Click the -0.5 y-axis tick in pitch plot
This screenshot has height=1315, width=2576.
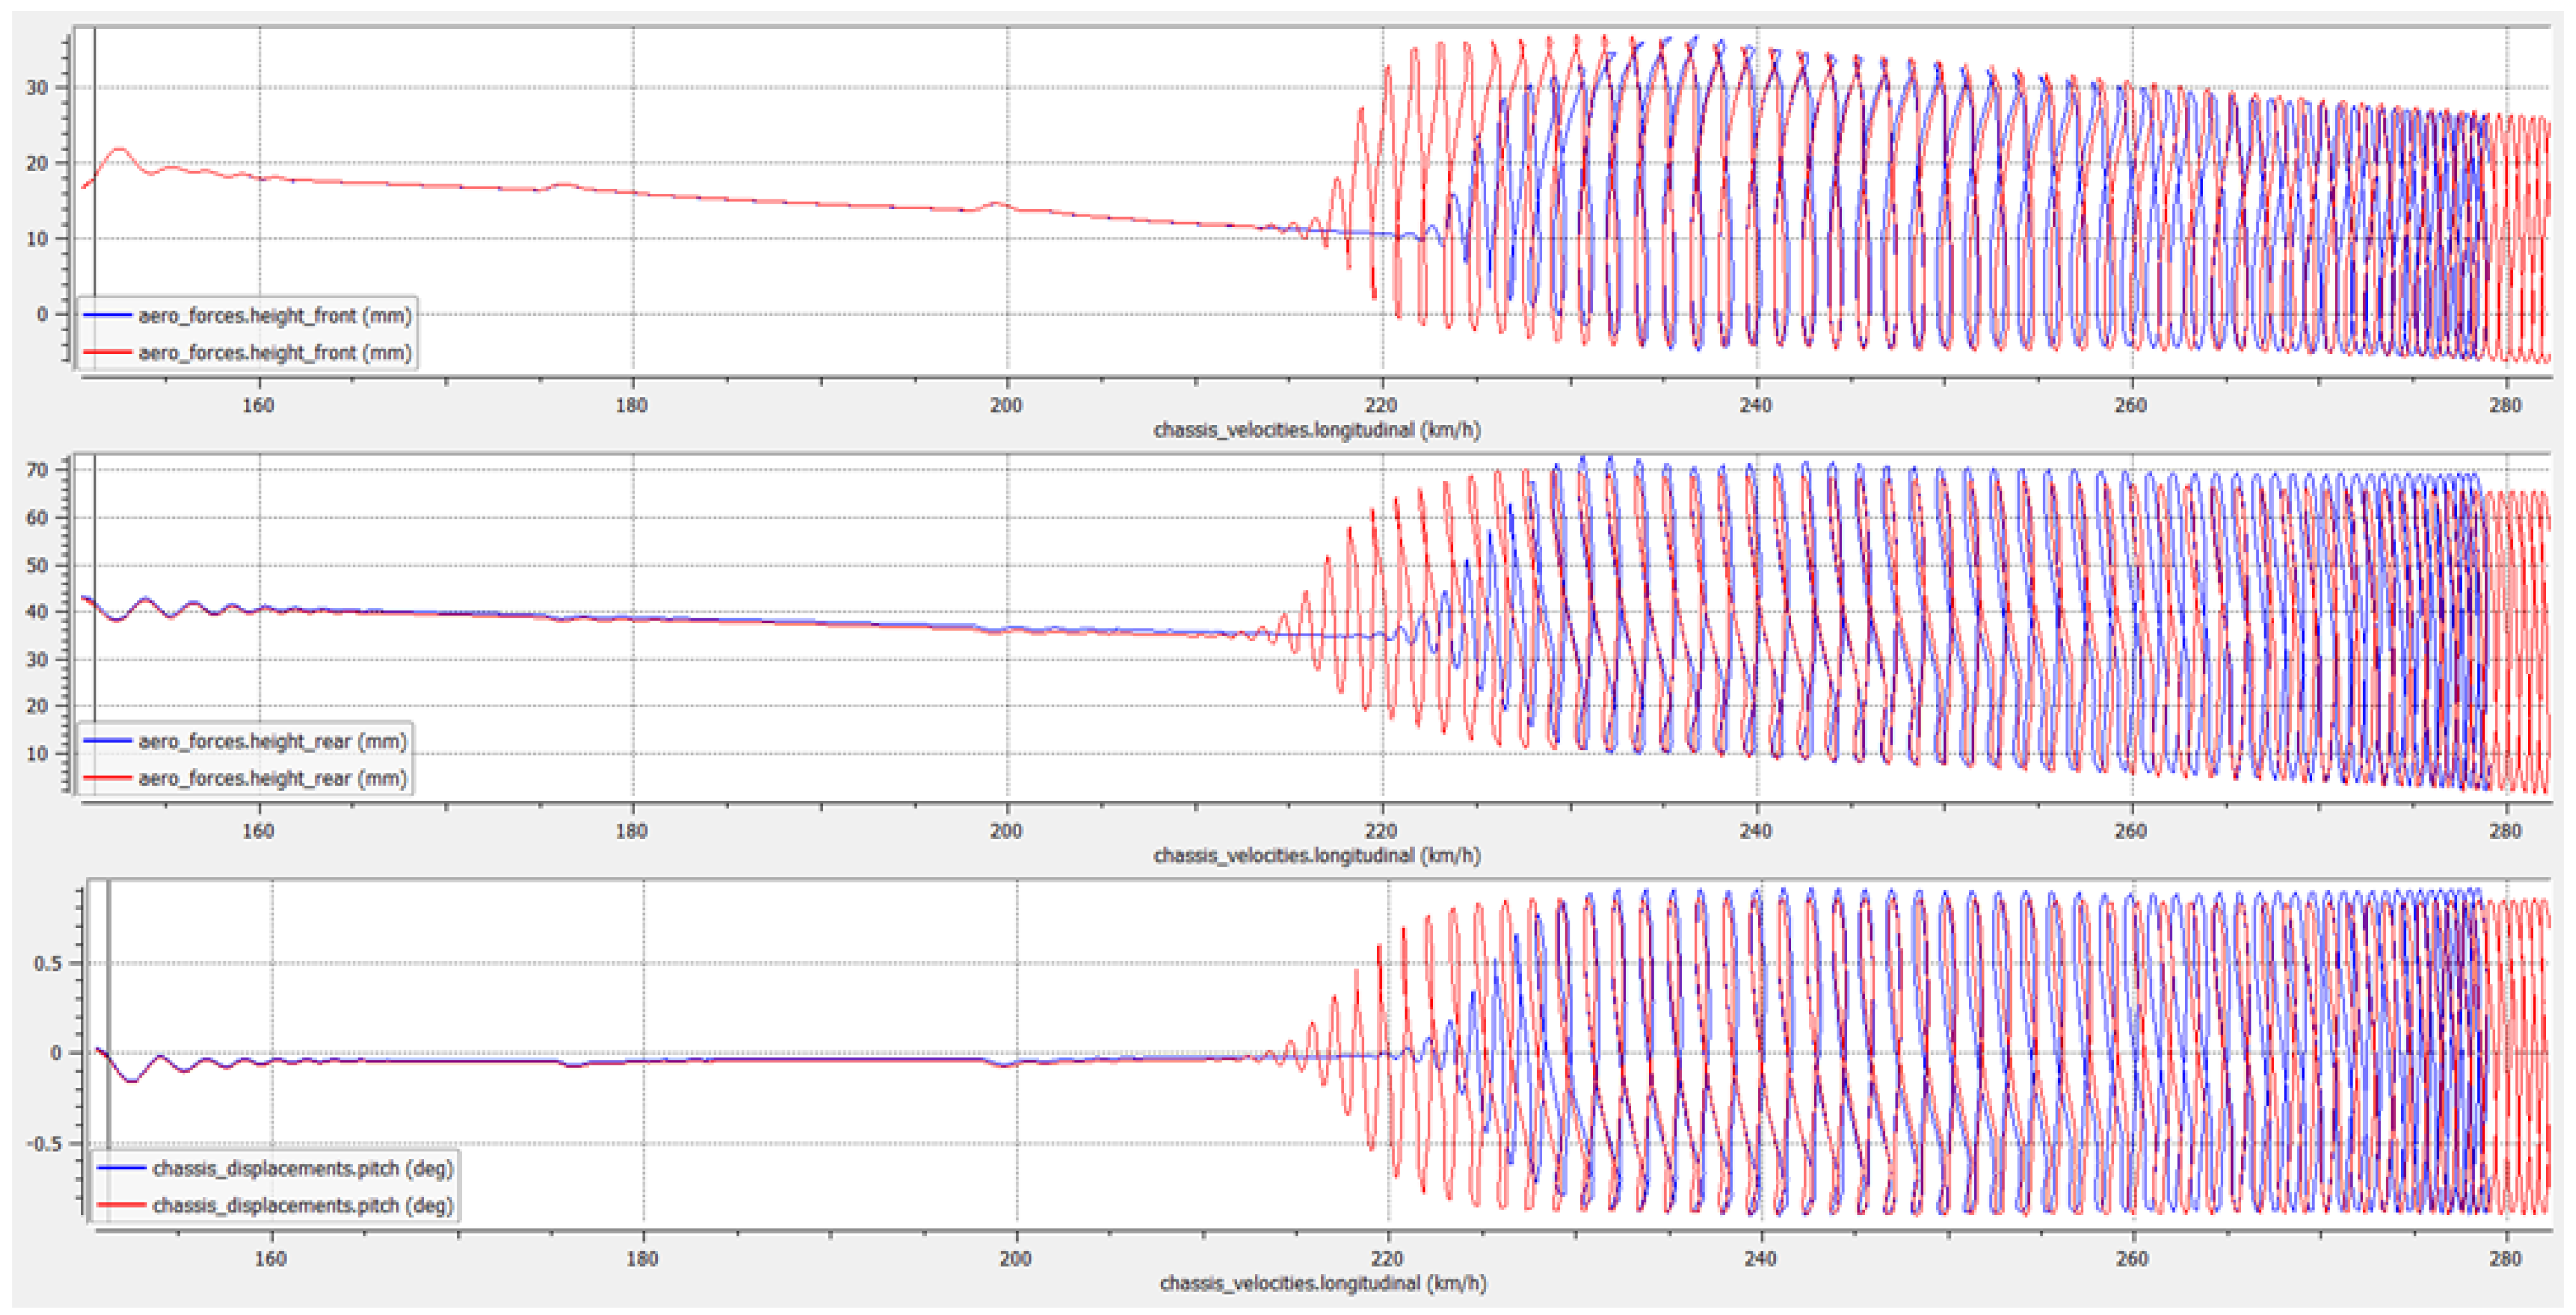[44, 1143]
